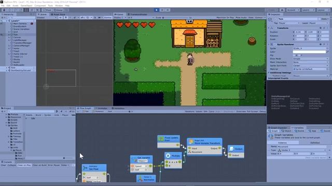This screenshot has height=186, width=332.
Task: Select the Hand tool in toolbar
Action: click(x=4, y=10)
